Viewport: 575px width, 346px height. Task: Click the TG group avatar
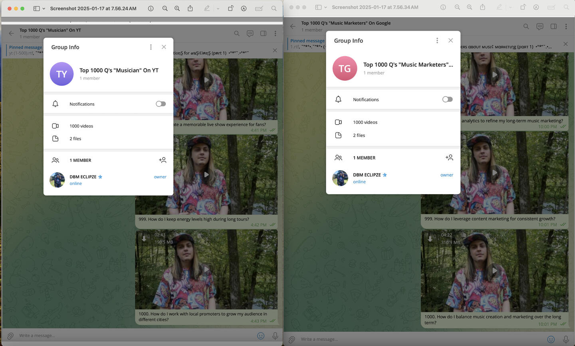pos(345,69)
